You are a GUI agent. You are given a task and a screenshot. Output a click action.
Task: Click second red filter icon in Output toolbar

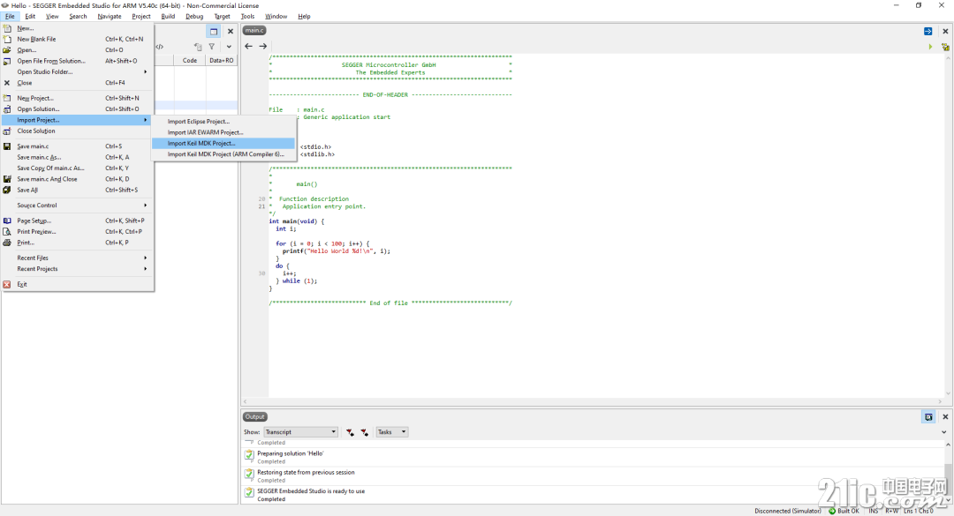(365, 432)
